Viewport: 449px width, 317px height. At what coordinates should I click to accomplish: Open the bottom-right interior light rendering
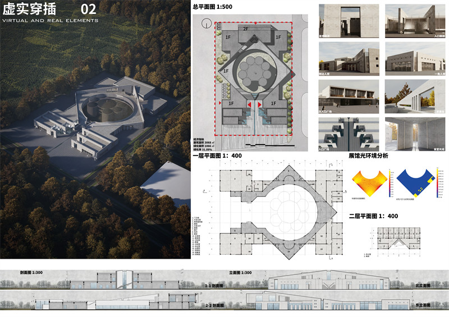pos(413,132)
